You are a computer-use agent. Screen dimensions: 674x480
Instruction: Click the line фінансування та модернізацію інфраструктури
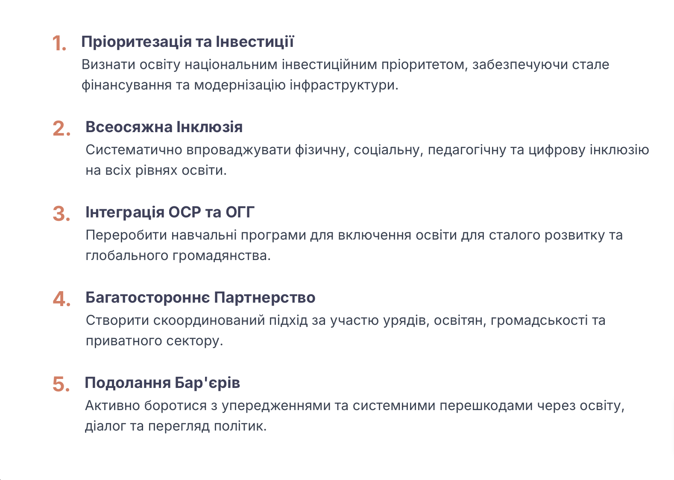[240, 85]
